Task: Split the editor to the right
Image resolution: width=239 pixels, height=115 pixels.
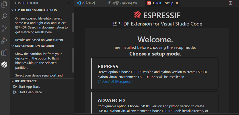Action: [x=231, y=3]
